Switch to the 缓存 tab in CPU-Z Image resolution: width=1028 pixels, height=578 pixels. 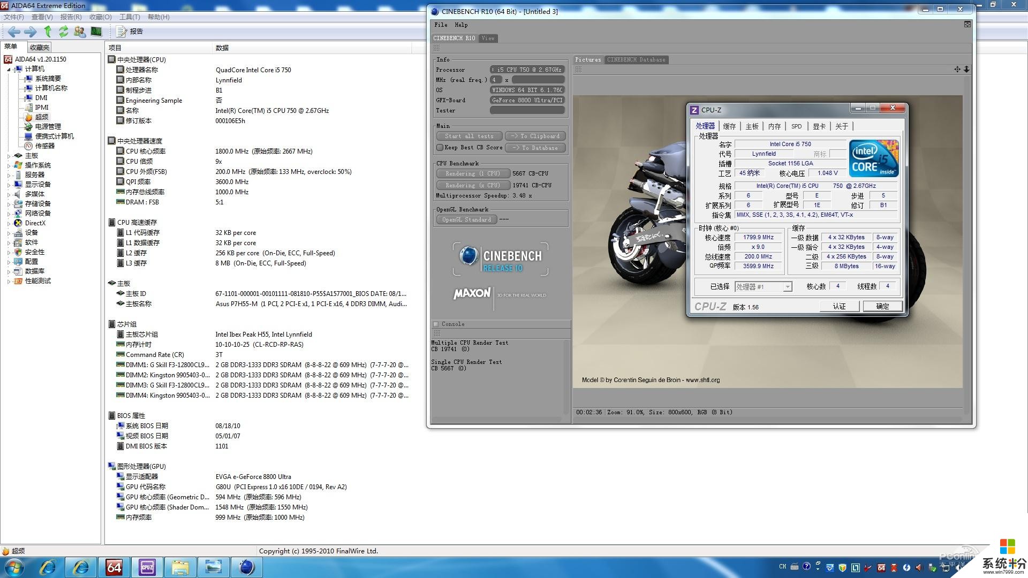click(x=729, y=126)
